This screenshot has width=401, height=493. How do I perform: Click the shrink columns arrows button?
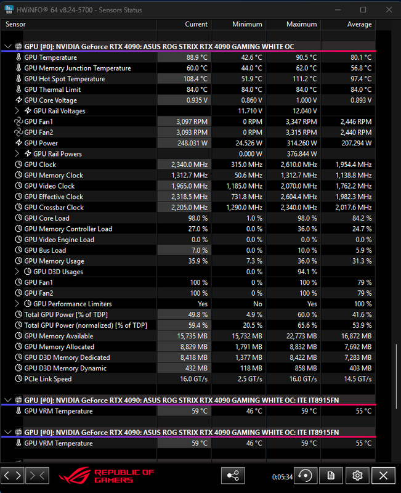coord(37,475)
